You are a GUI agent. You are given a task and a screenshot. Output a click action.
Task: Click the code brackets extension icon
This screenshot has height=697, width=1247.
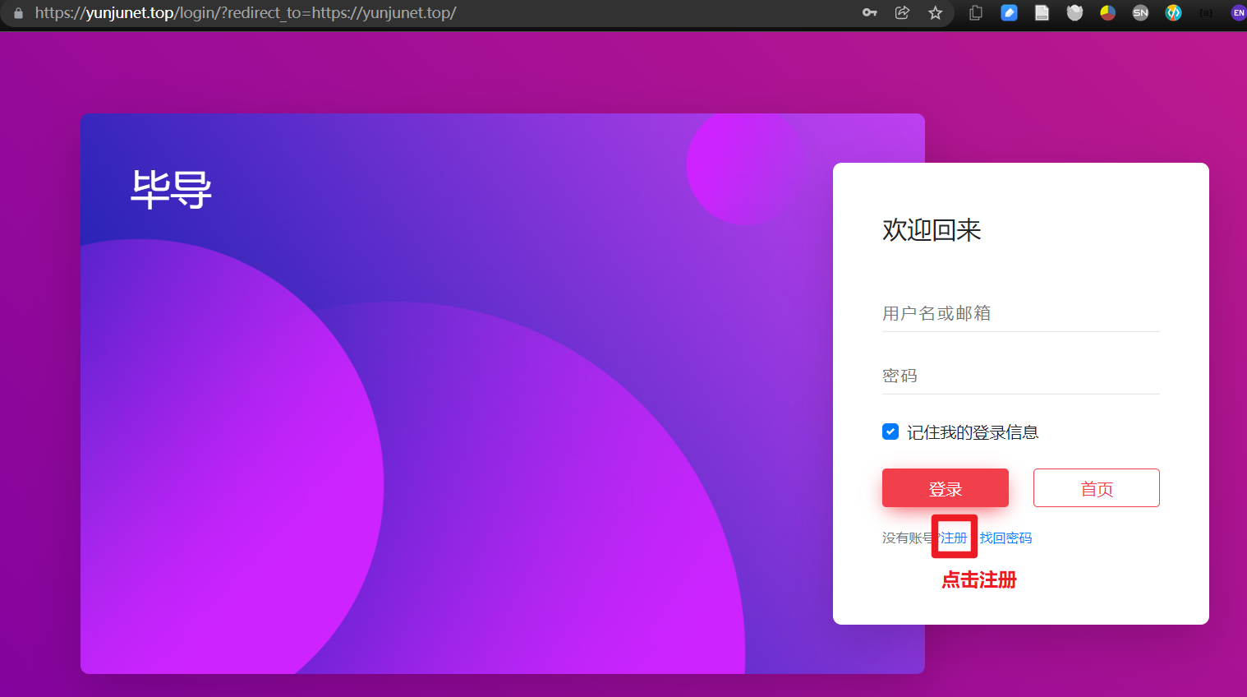(1173, 13)
